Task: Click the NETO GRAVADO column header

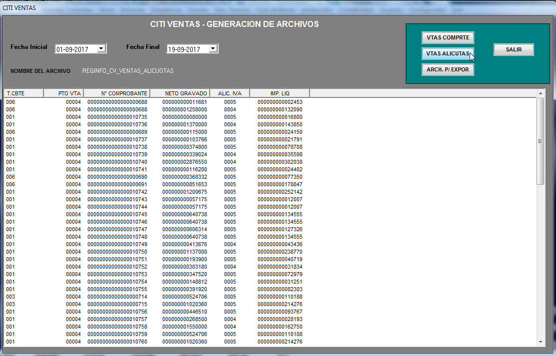Action: (180, 93)
